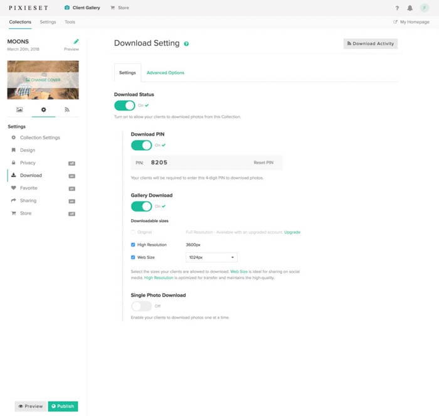The image size is (439, 416).
Task: Click the Download Activity button
Action: [371, 44]
